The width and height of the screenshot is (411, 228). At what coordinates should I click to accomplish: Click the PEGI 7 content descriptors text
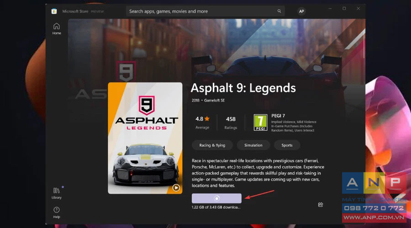[294, 126]
